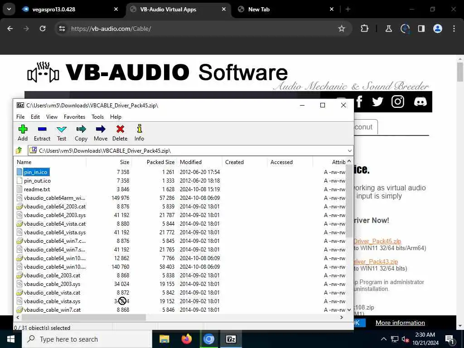464x348 pixels.
Task: Open the File menu in 7-Zip
Action: (20, 117)
